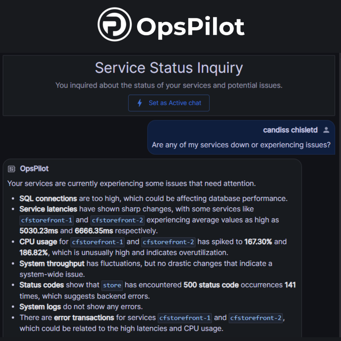This screenshot has width=341, height=341.
Task: Click the user message about services being down
Action: 241,145
